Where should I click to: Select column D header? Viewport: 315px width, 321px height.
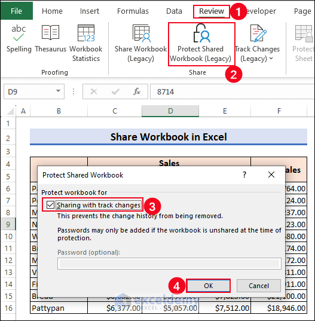coord(170,111)
